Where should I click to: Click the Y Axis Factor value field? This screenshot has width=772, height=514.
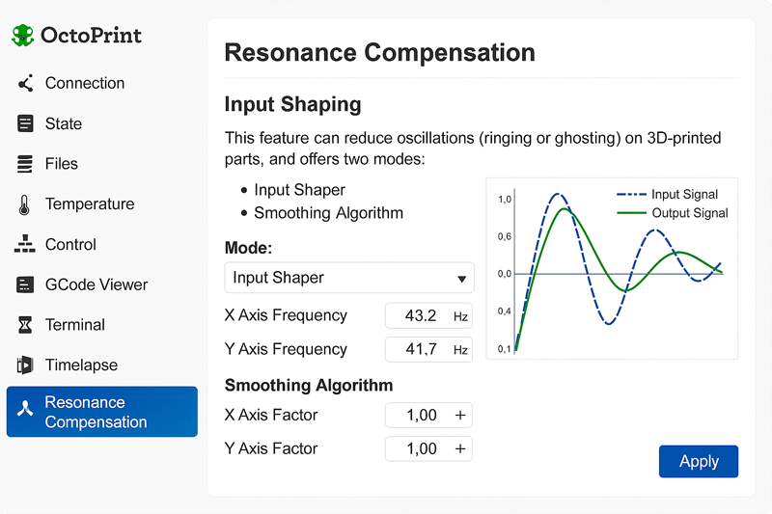[428, 448]
